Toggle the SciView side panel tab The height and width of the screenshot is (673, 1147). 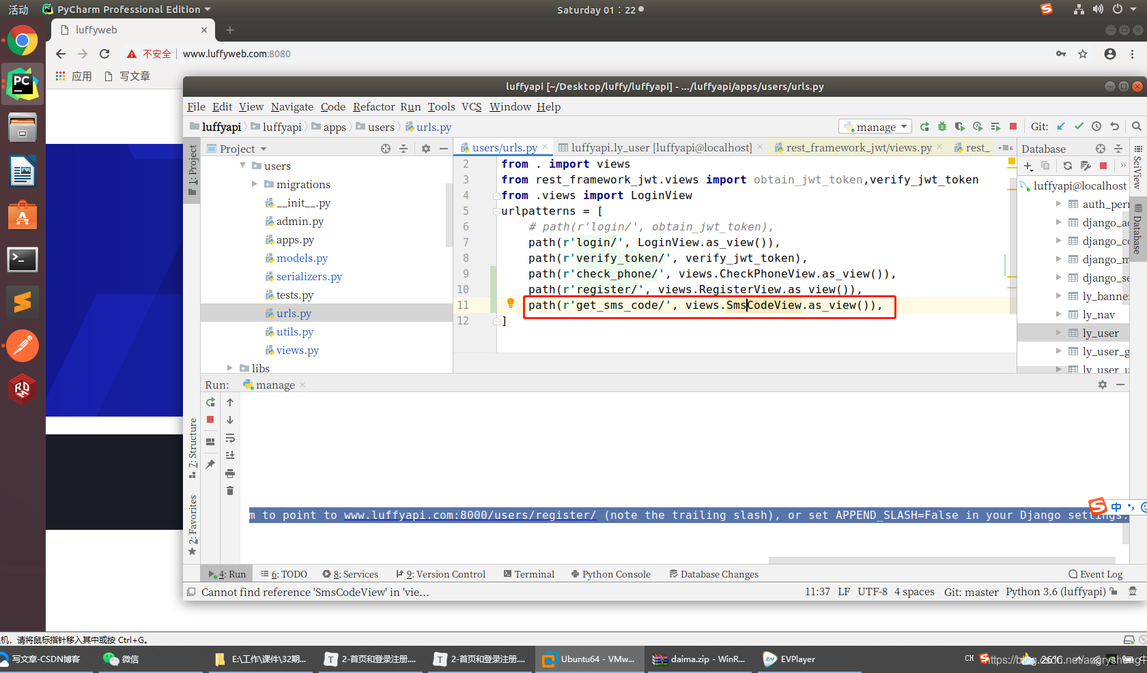point(1137,168)
